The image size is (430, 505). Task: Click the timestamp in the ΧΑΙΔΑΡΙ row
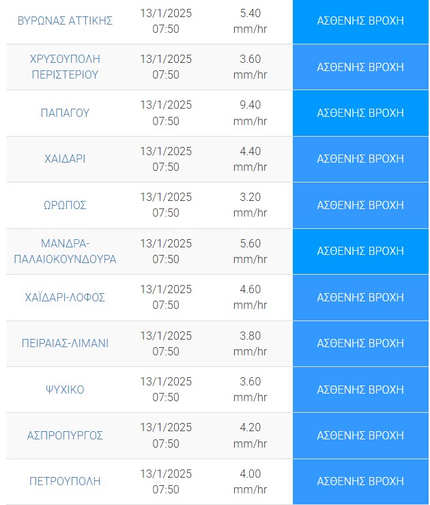tap(166, 159)
